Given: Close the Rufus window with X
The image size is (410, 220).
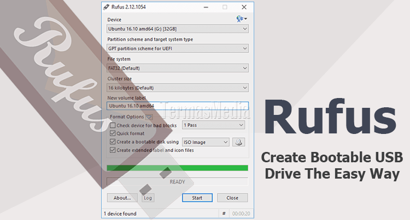Looking at the screenshot, I should [244, 7].
